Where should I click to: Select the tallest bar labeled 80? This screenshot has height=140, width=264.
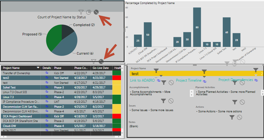(x=197, y=27)
